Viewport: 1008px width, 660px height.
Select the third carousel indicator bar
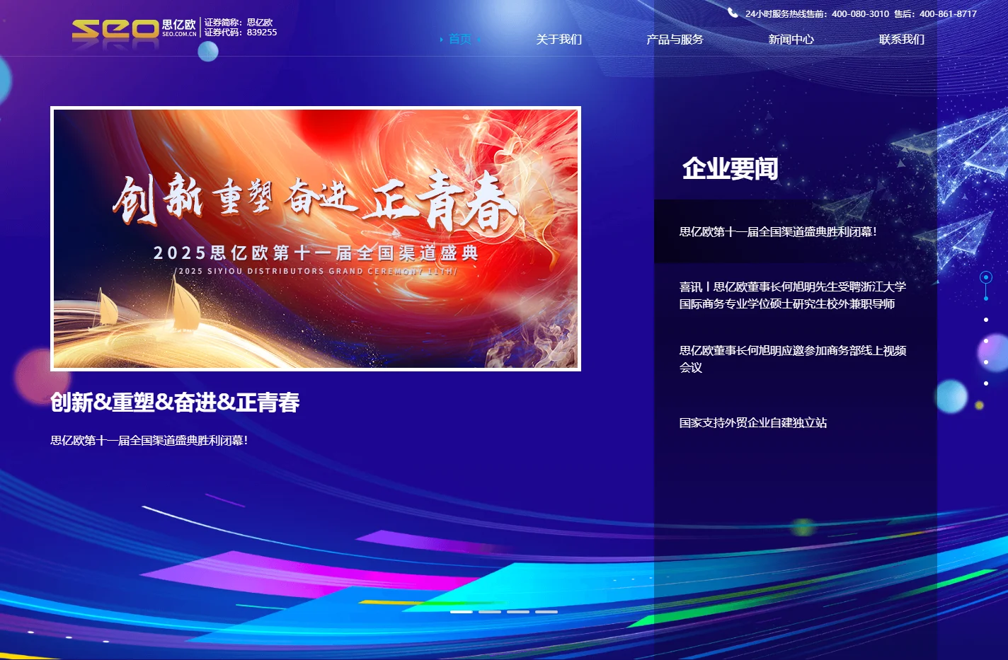click(518, 611)
